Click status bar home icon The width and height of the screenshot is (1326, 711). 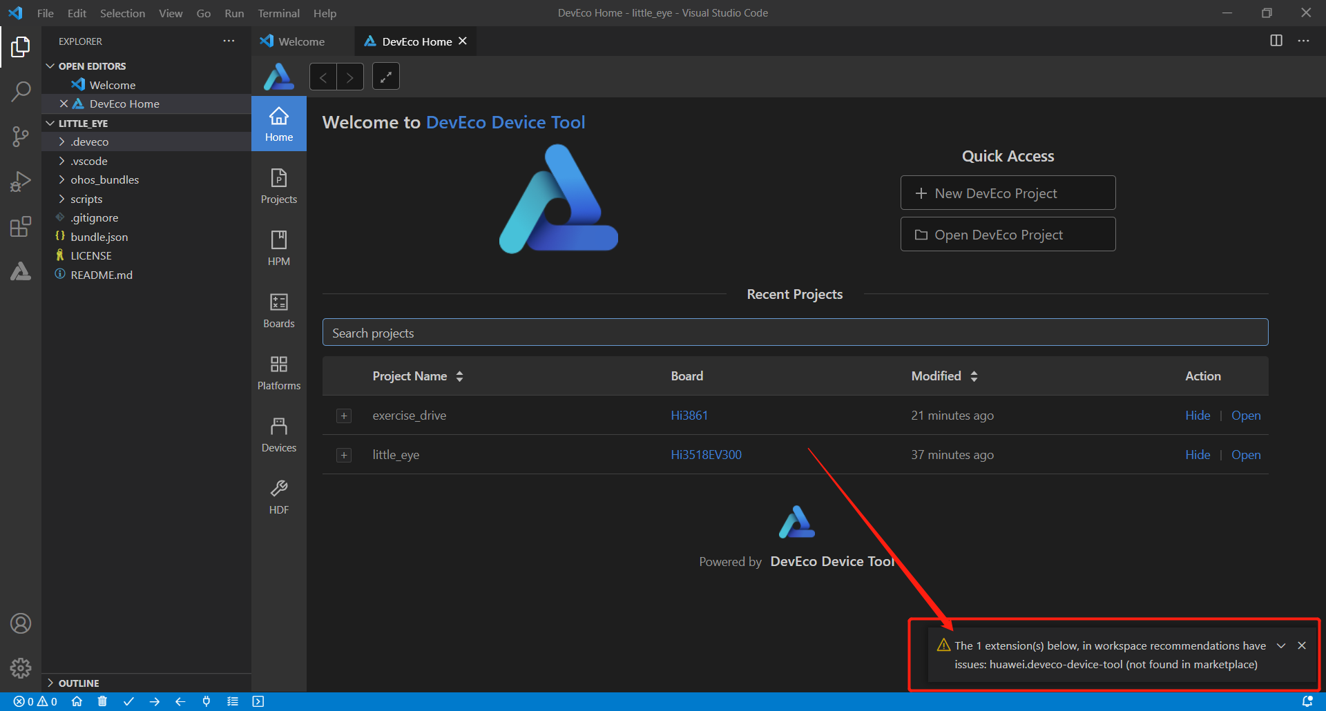77,701
